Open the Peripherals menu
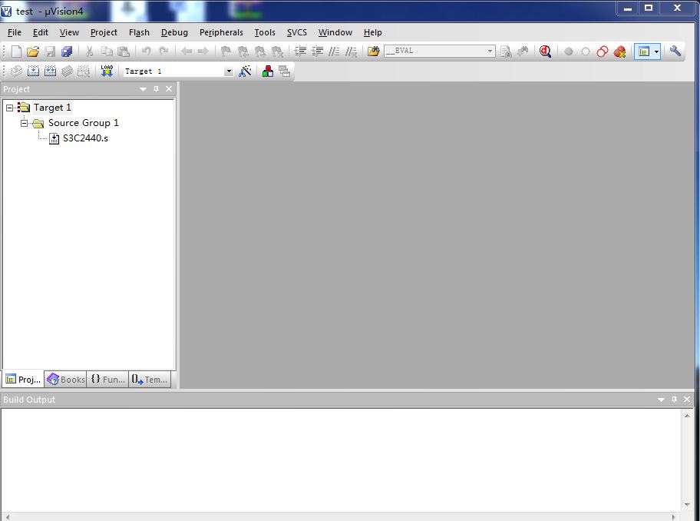 point(221,32)
